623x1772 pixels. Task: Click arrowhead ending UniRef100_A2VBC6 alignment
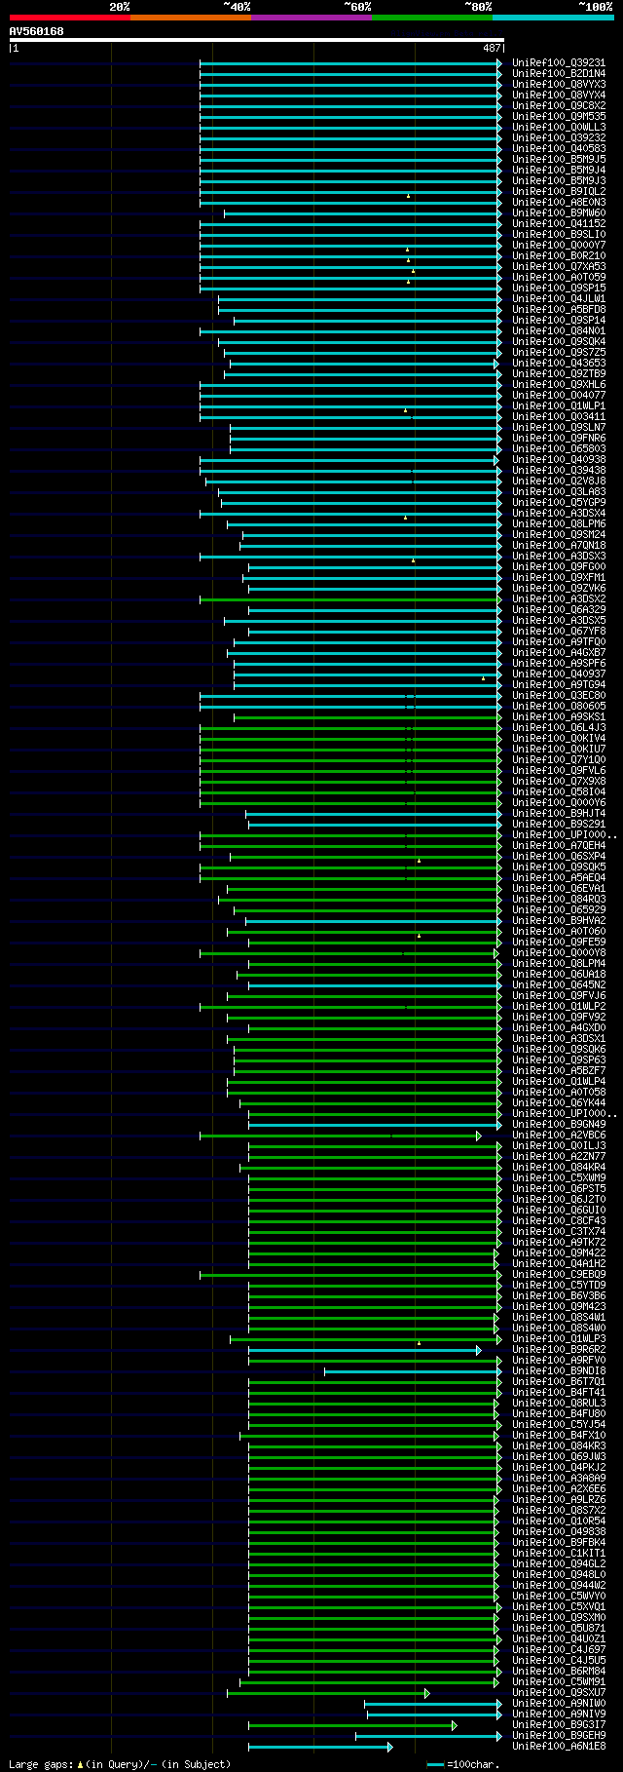[x=479, y=1136]
